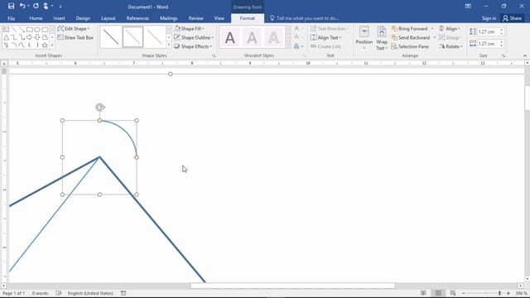530x298 pixels.
Task: Click Send Backward
Action: 411,37
